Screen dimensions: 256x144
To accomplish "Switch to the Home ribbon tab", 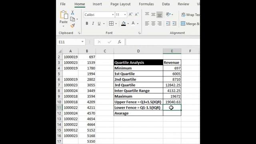I will 80,4.
